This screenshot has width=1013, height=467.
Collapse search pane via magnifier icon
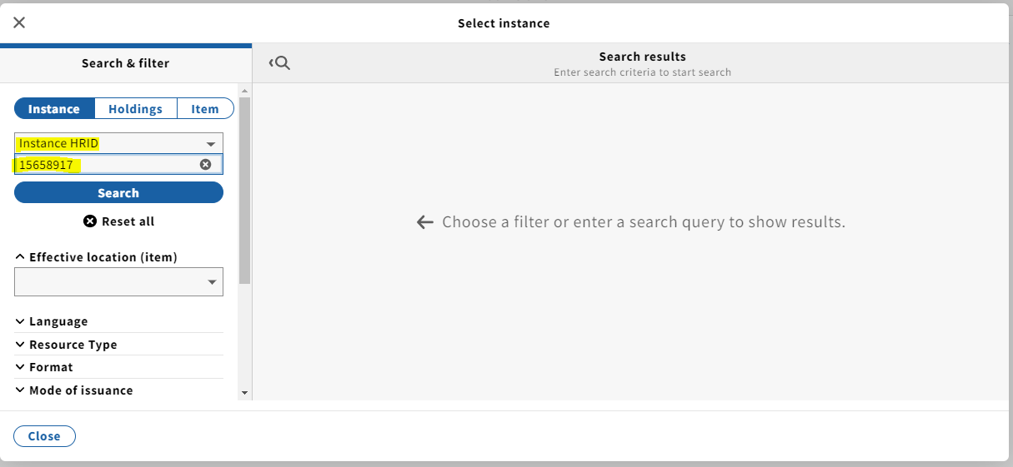click(280, 63)
